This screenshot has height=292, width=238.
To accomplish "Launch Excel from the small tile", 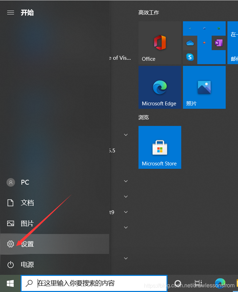I will [219, 28].
